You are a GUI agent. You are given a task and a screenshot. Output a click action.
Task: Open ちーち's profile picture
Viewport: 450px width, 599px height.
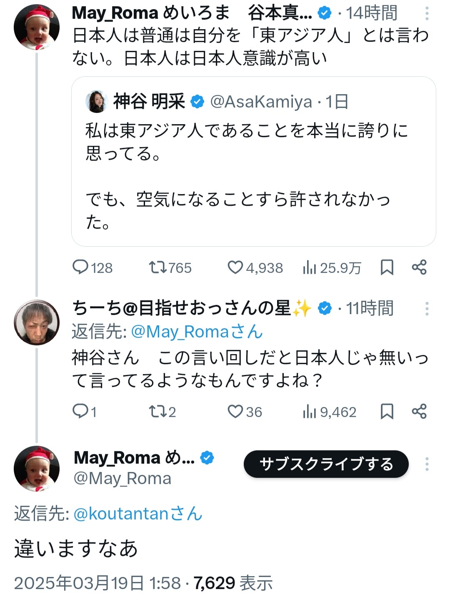37,322
